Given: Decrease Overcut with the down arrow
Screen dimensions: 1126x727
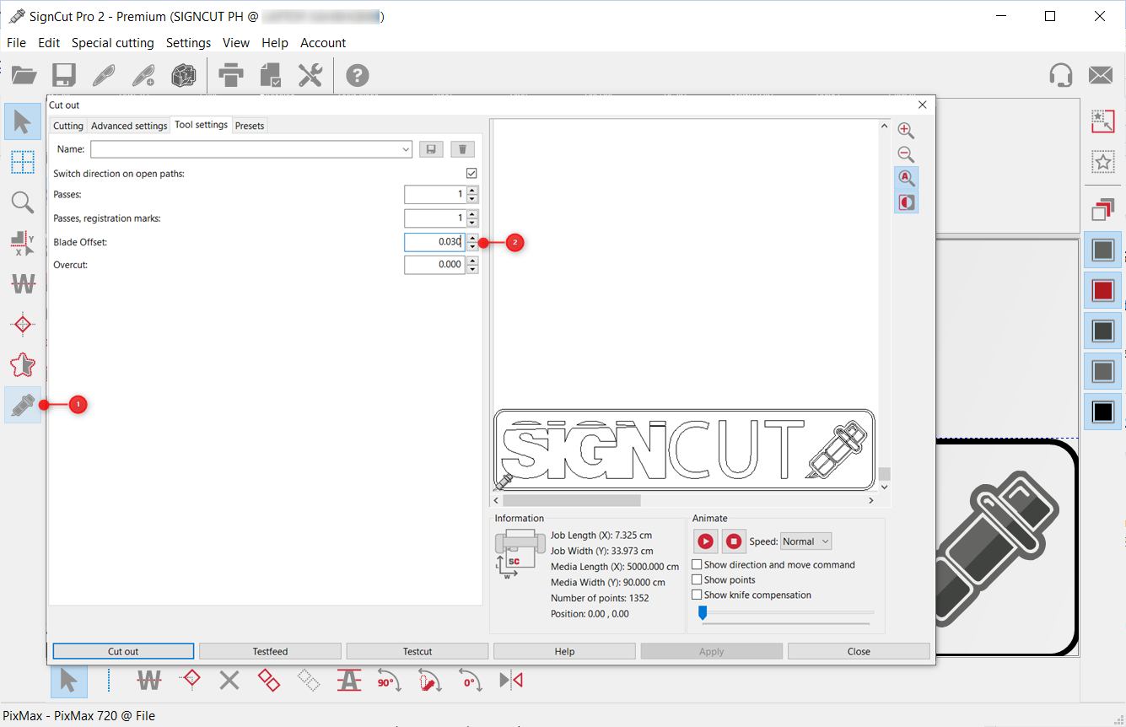Looking at the screenshot, I should (472, 269).
